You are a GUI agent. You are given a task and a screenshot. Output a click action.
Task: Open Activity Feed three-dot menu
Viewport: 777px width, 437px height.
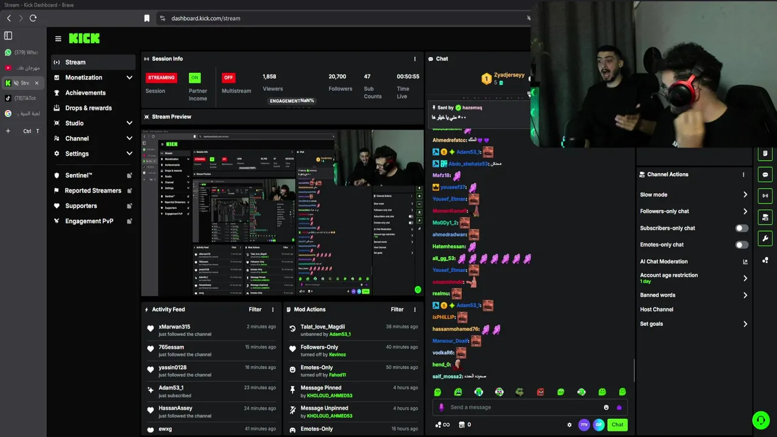pyautogui.click(x=273, y=310)
